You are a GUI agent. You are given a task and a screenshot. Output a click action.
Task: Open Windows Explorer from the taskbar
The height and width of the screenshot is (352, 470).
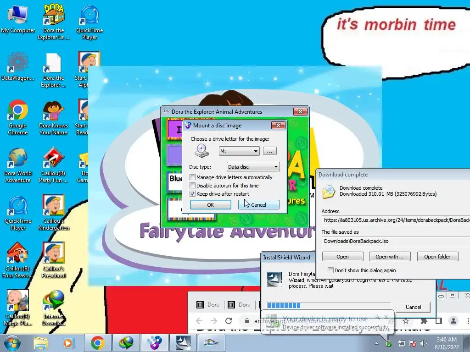click(40, 343)
